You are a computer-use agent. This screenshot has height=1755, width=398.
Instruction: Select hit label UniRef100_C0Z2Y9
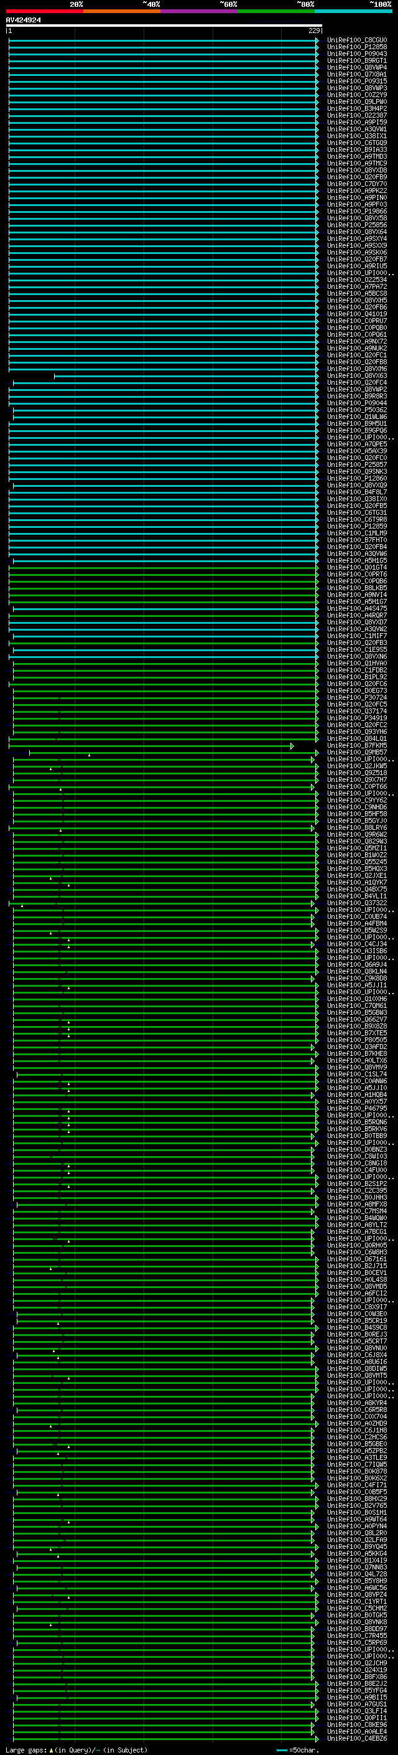click(356, 95)
